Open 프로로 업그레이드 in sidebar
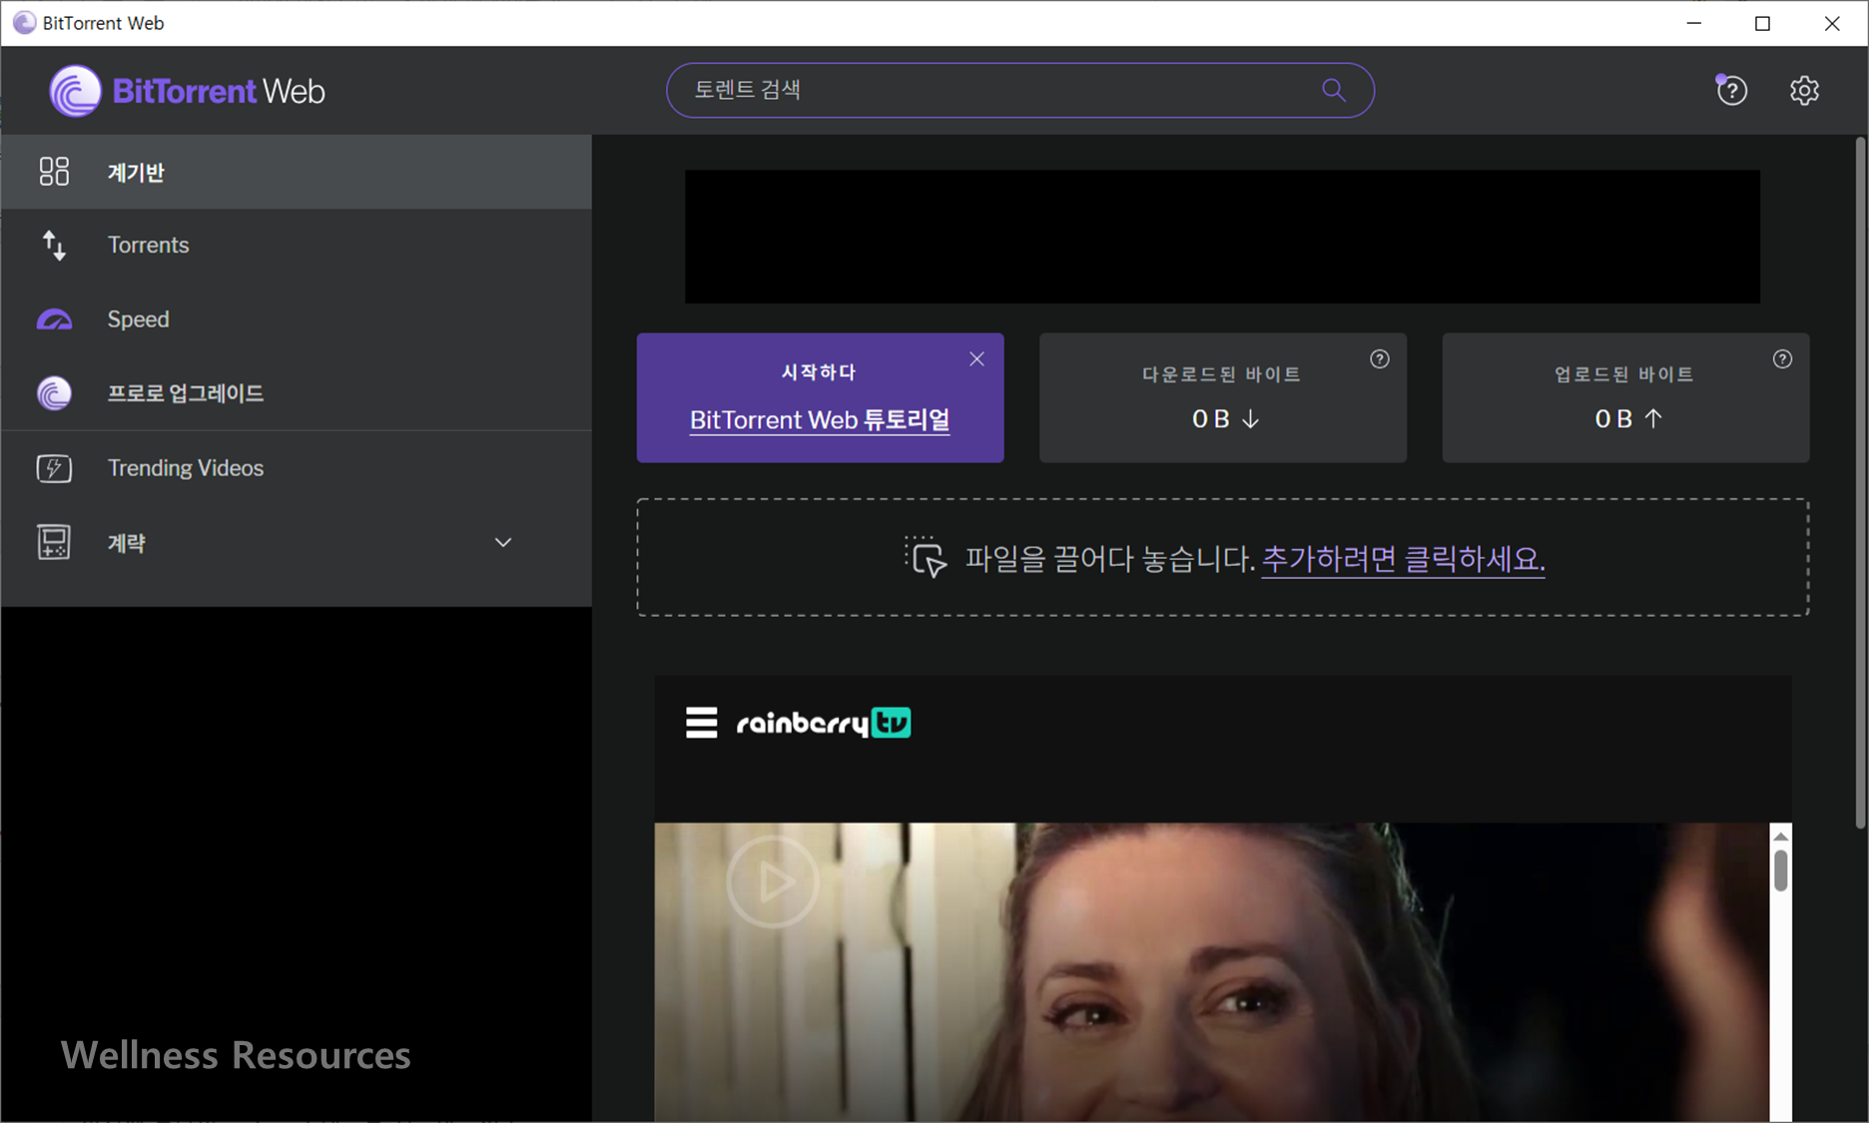 tap(297, 393)
